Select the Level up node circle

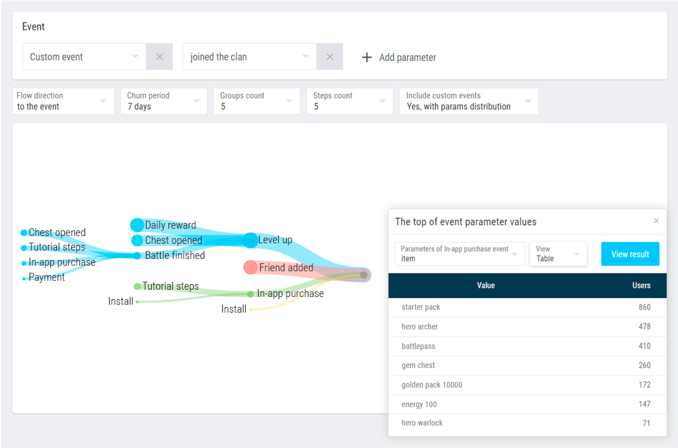point(250,240)
